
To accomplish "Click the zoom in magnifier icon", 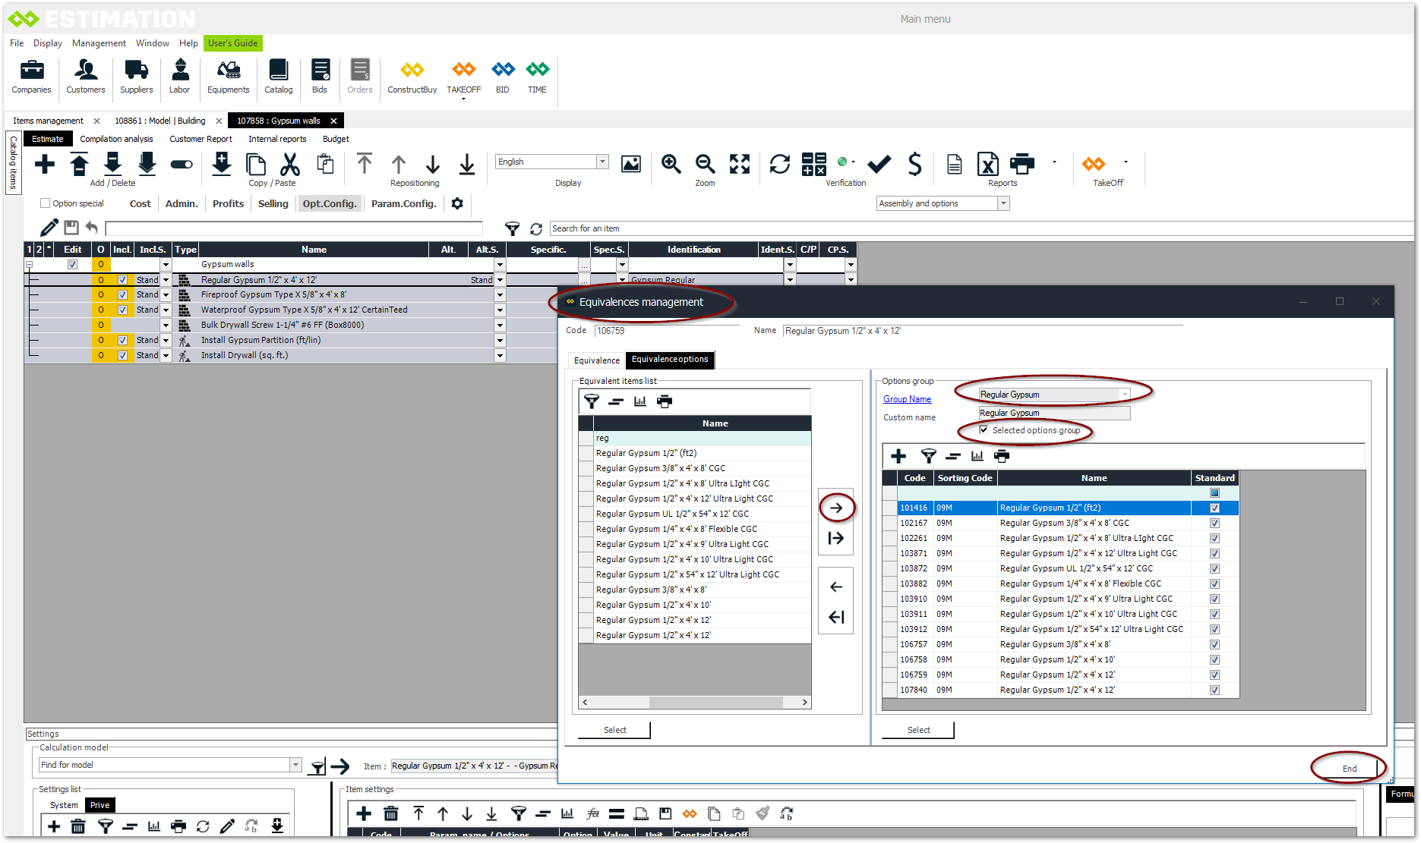I will [x=671, y=164].
